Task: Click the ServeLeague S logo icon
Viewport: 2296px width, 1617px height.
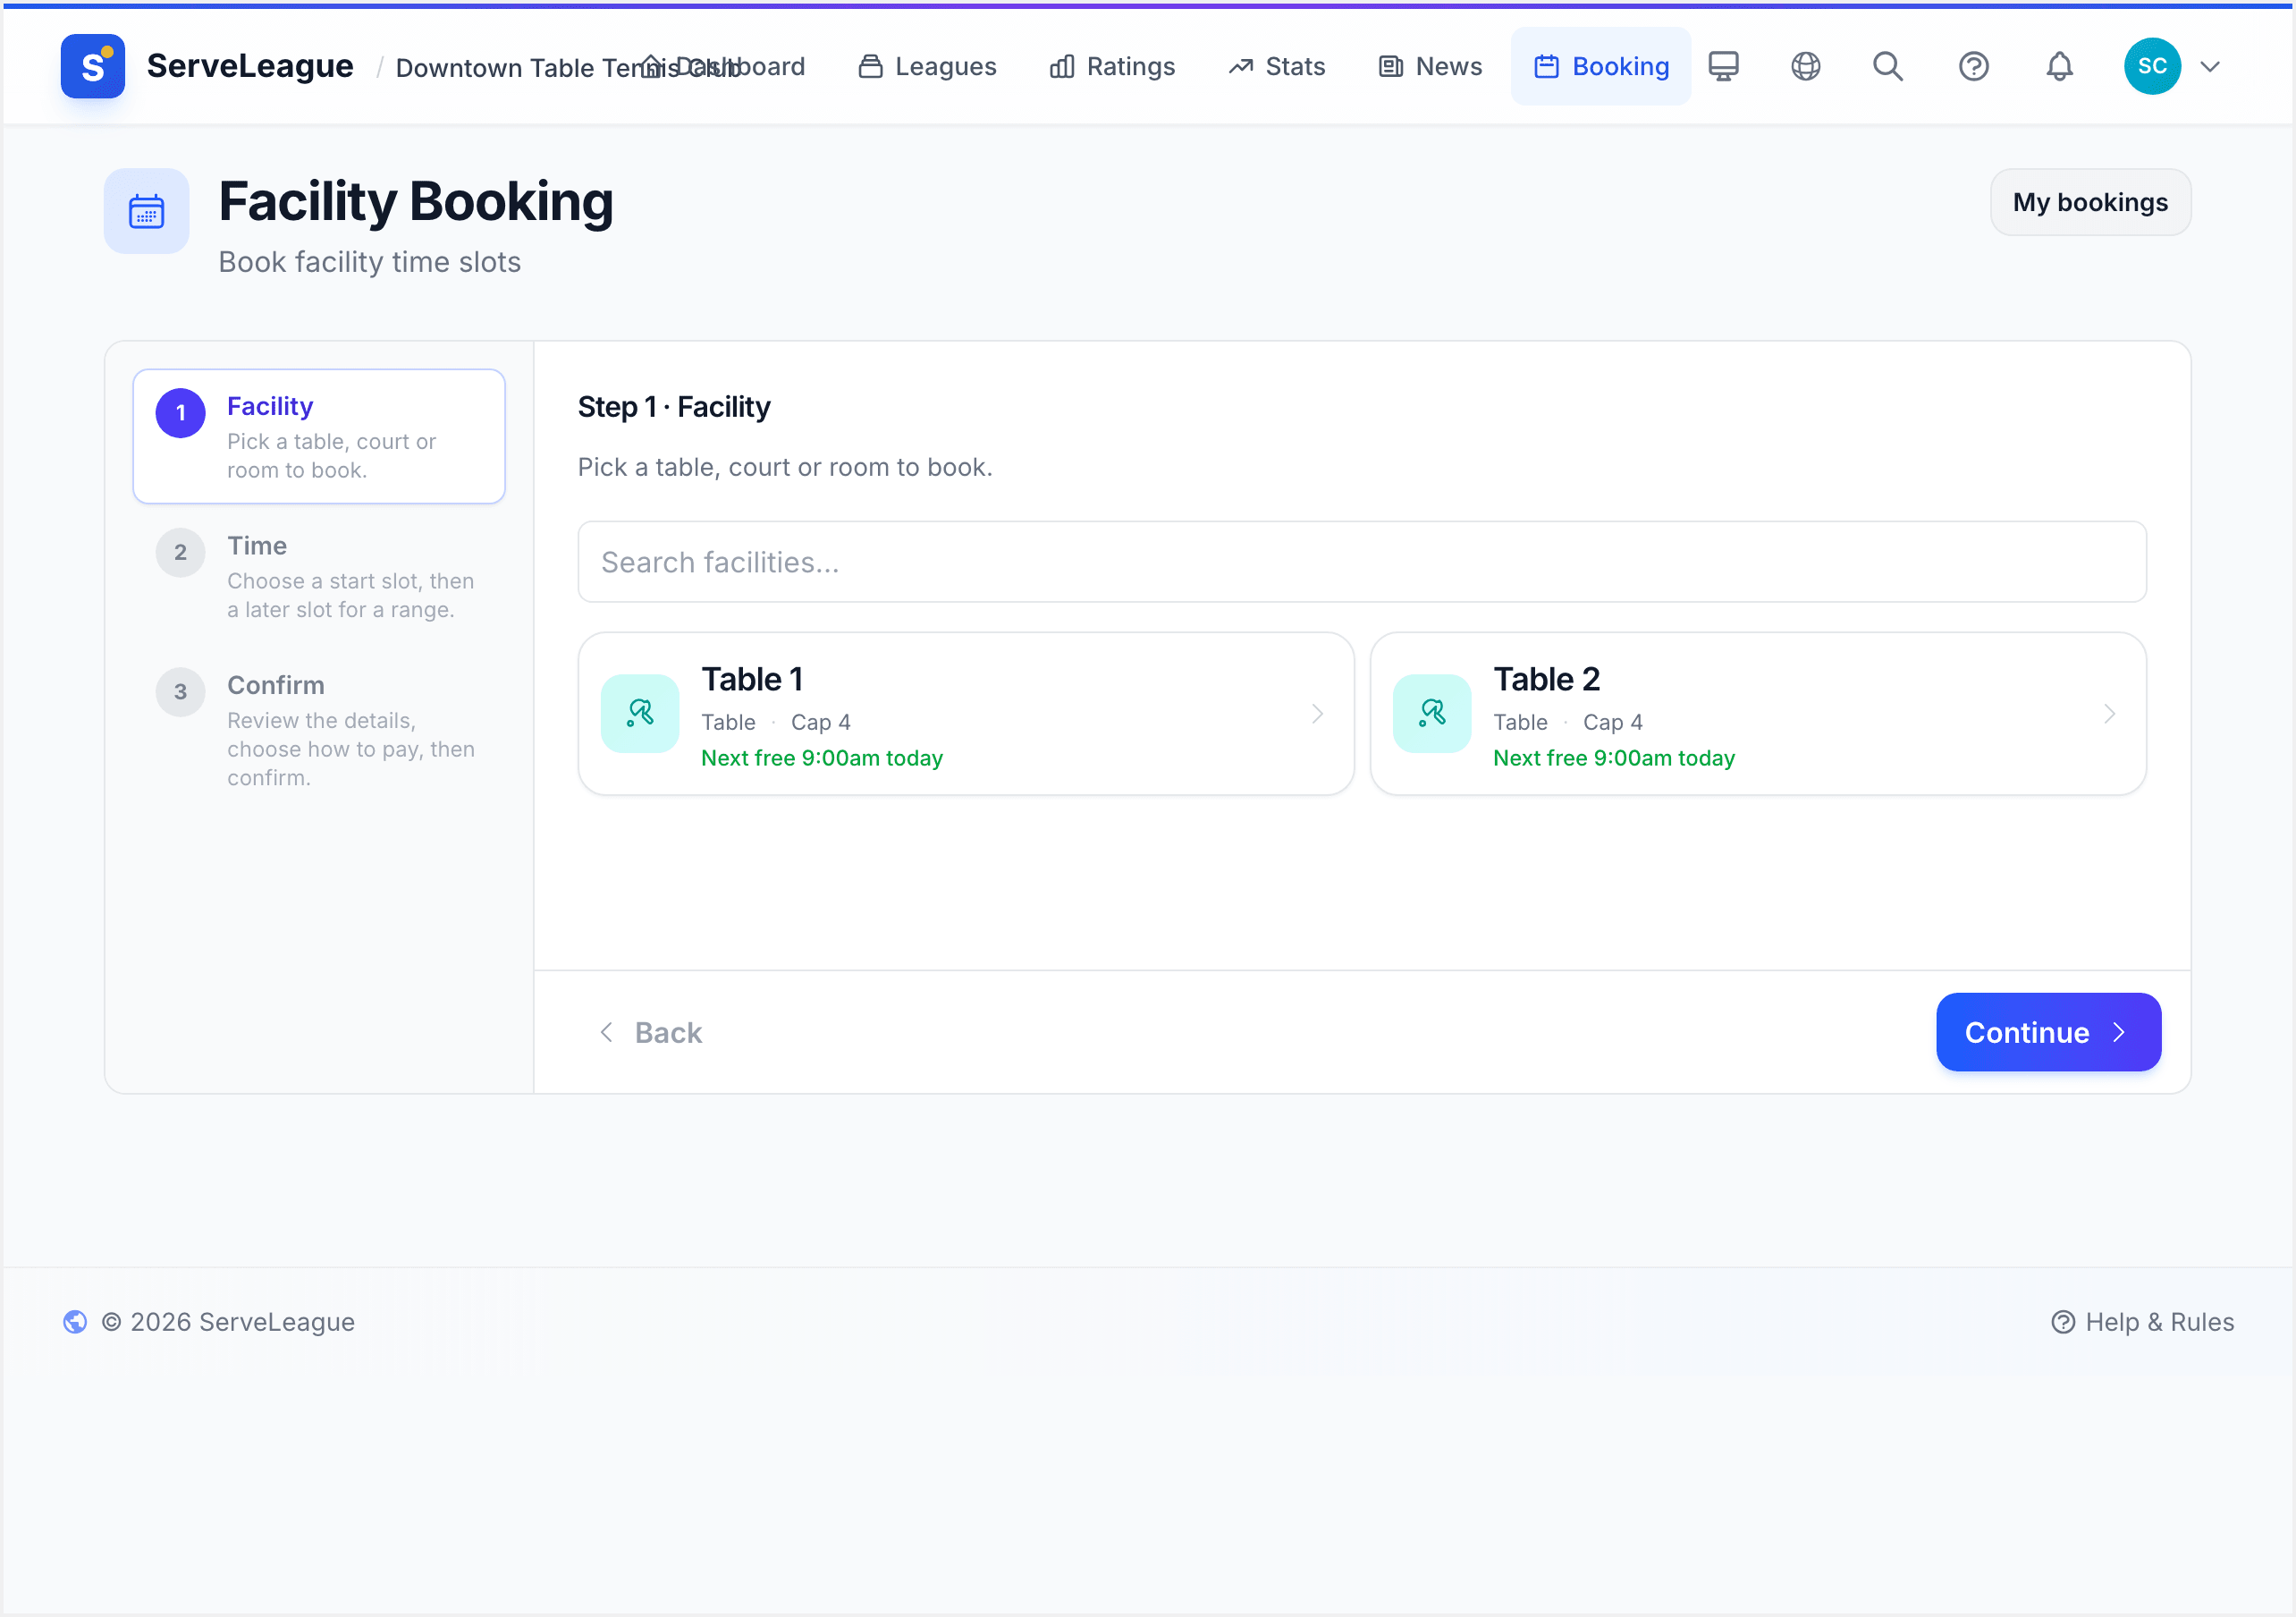Action: 92,66
